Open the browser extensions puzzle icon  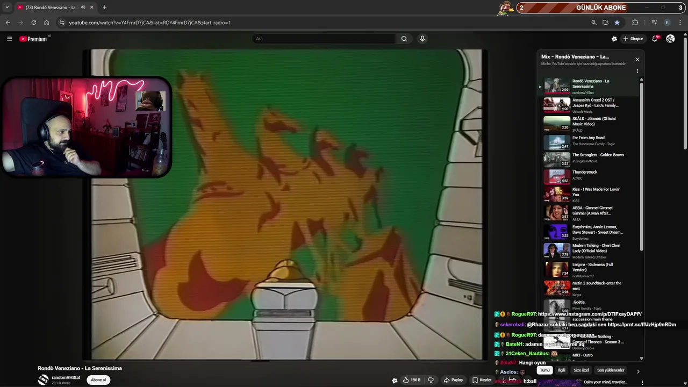pyautogui.click(x=635, y=23)
